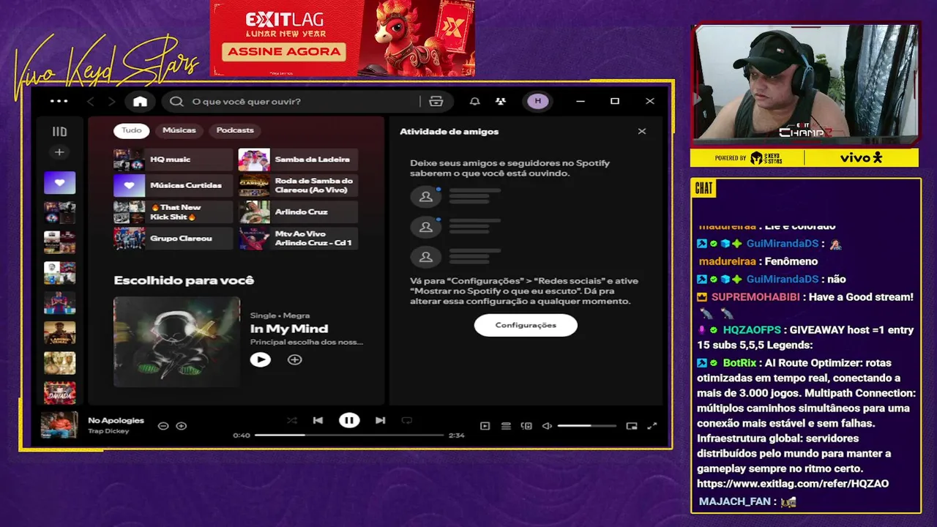
Task: Open the HQ music shortcut
Action: click(x=173, y=160)
